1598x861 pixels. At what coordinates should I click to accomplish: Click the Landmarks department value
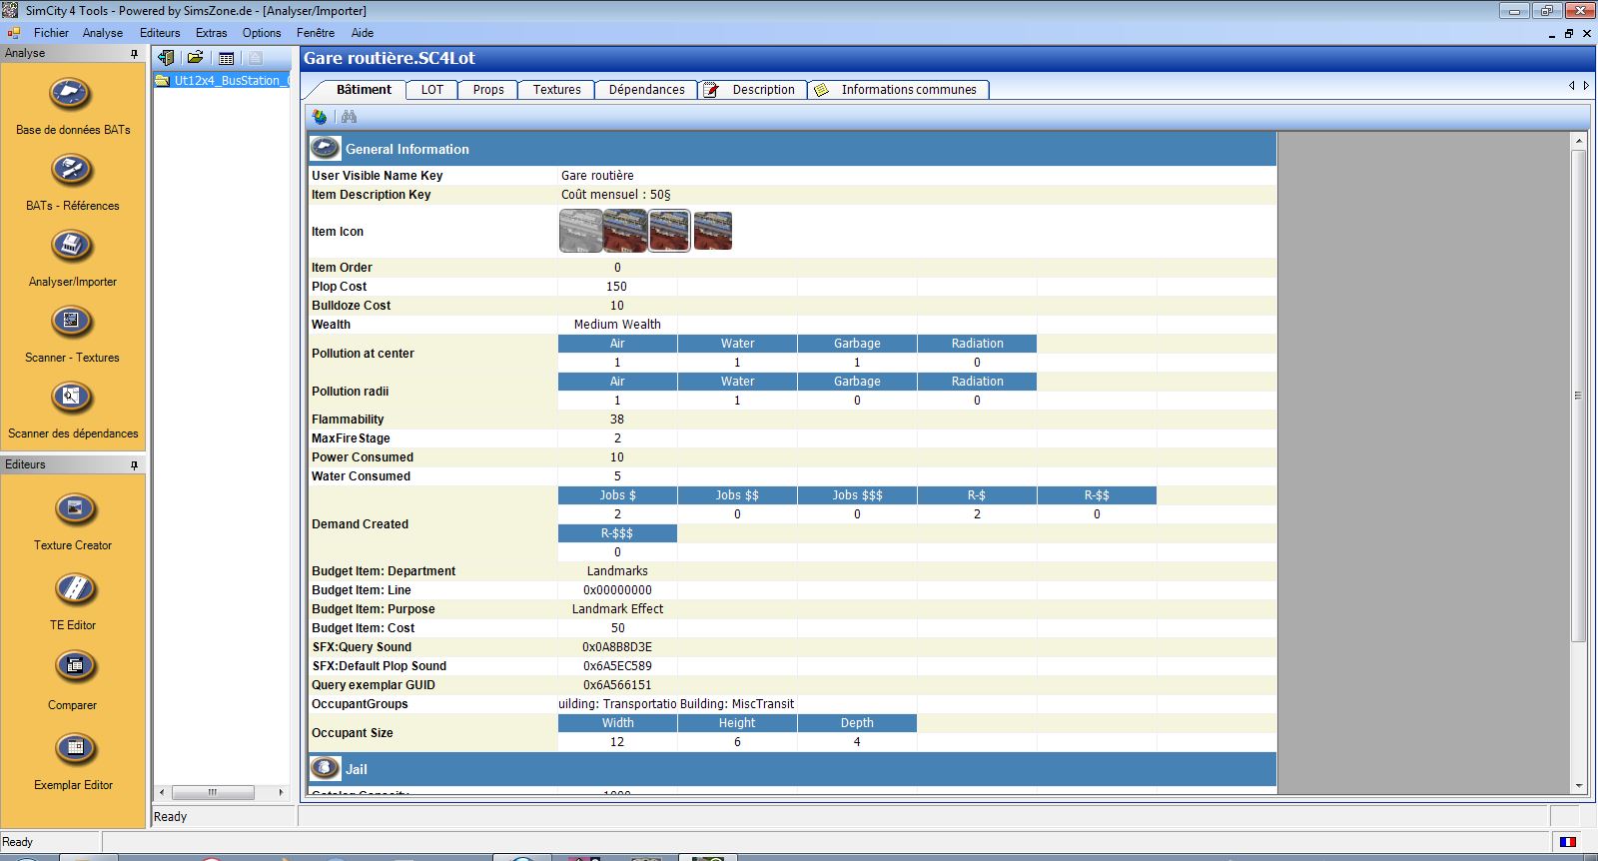pyautogui.click(x=617, y=571)
